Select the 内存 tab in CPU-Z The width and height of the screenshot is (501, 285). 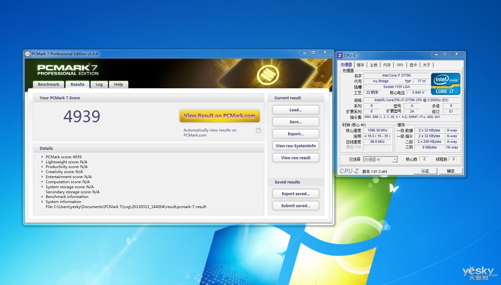[387, 65]
